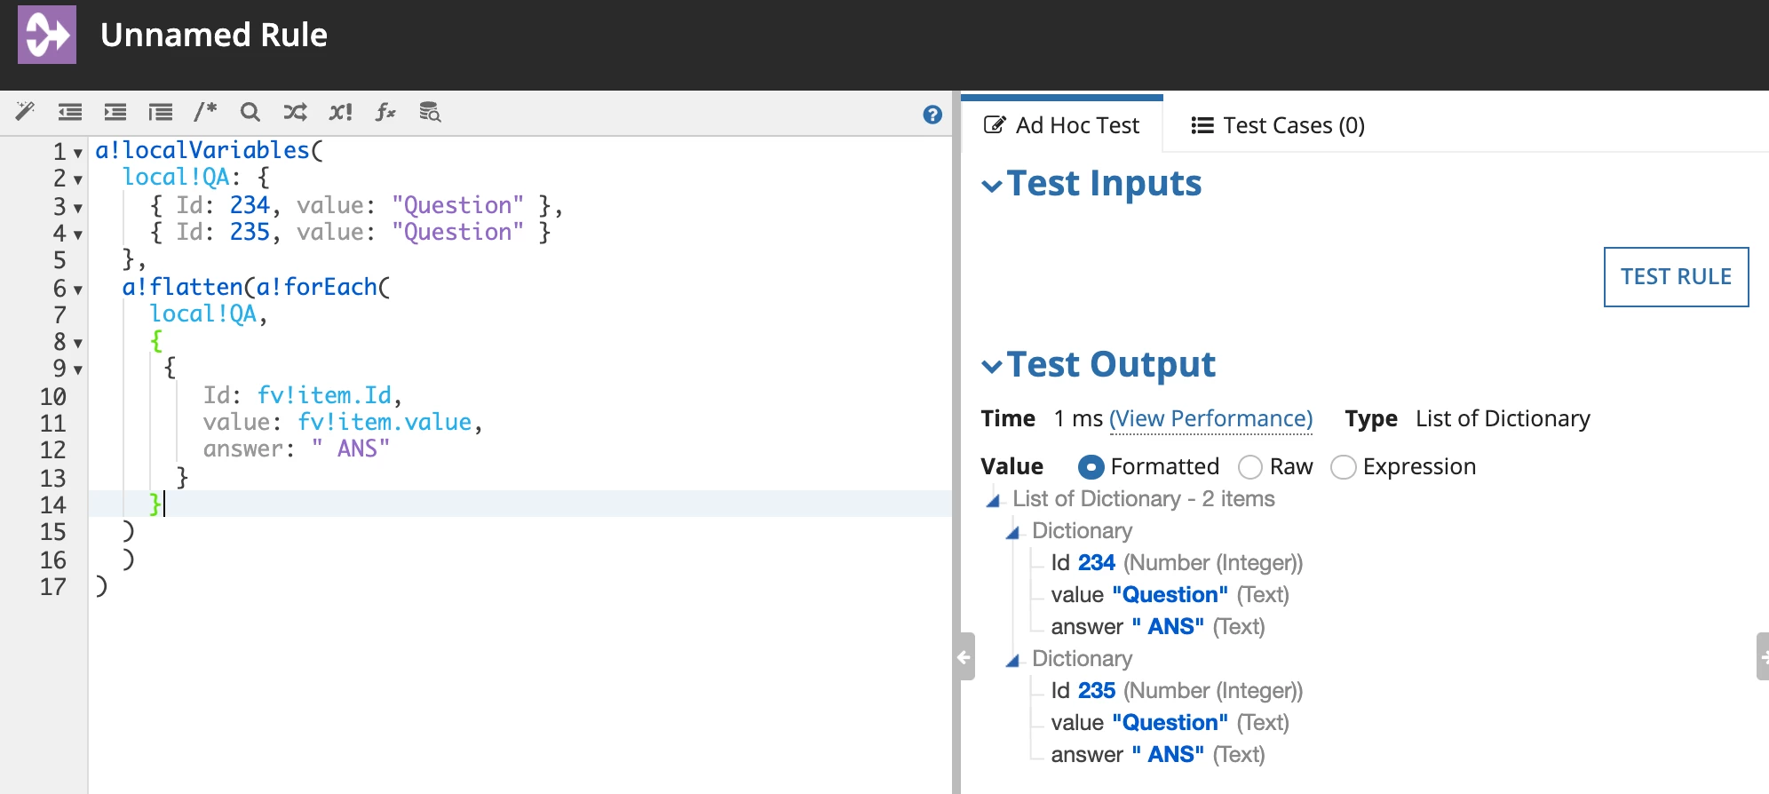Fold code at line 2 arrow
The width and height of the screenshot is (1769, 794).
coord(78,180)
